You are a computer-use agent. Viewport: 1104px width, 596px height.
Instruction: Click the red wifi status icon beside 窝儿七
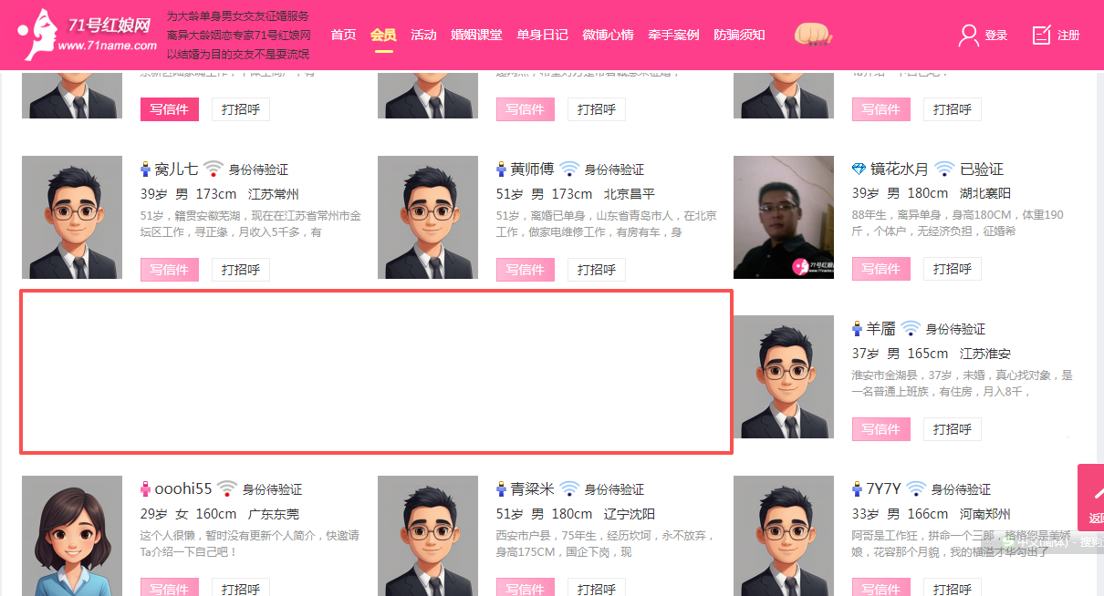point(214,170)
